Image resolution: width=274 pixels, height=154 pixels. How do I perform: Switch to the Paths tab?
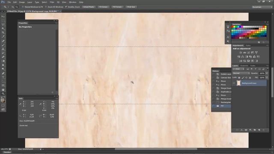point(253,65)
